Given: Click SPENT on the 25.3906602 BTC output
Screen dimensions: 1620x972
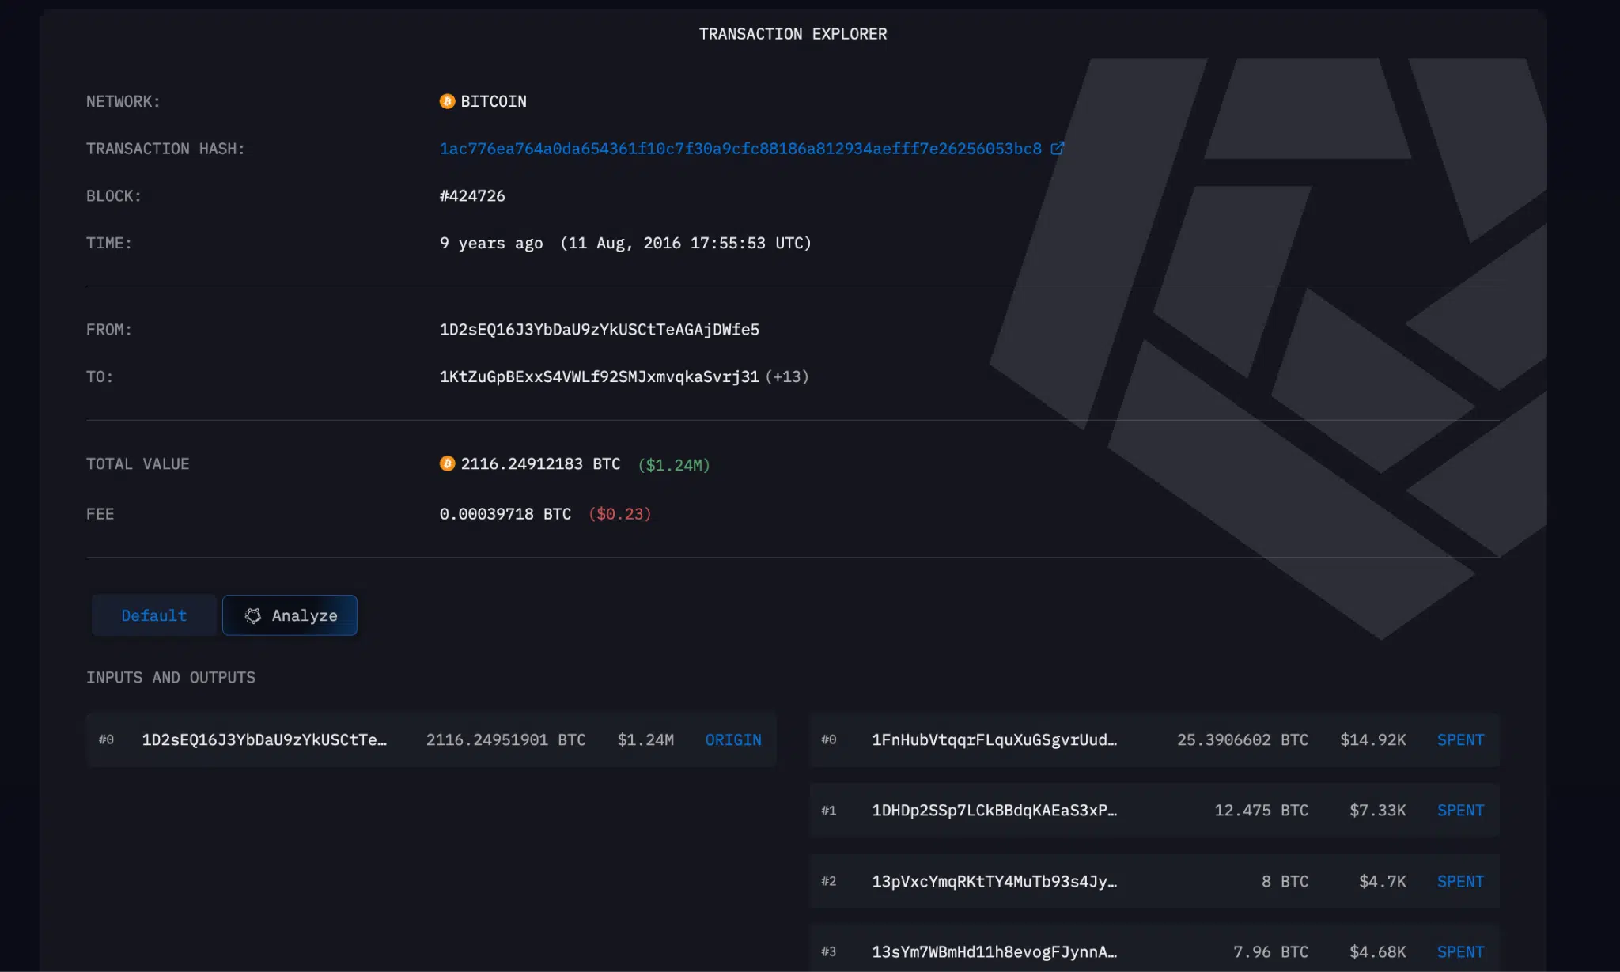Looking at the screenshot, I should click(x=1460, y=739).
